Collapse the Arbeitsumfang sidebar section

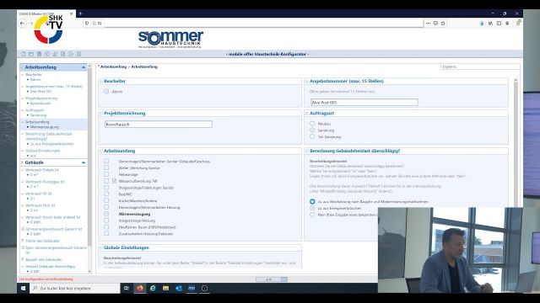point(84,67)
